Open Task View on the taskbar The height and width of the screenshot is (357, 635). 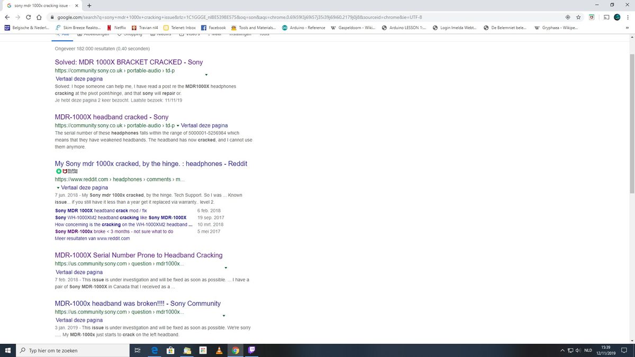click(x=137, y=350)
